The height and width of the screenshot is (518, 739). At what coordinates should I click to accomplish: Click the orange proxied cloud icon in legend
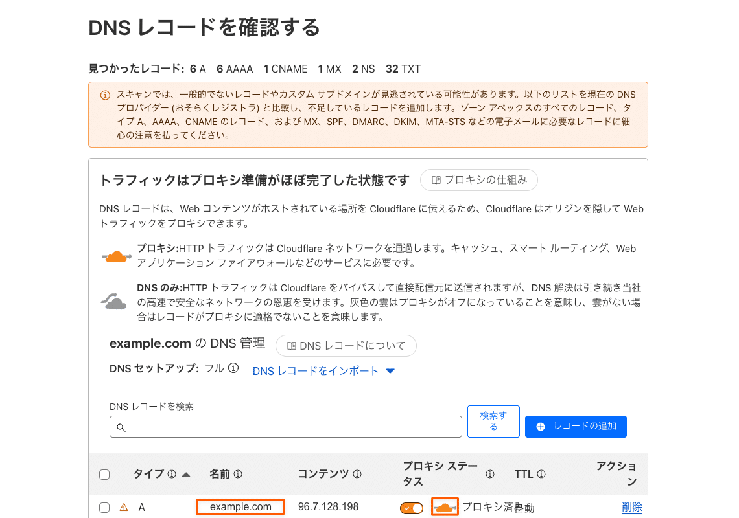[x=117, y=256]
